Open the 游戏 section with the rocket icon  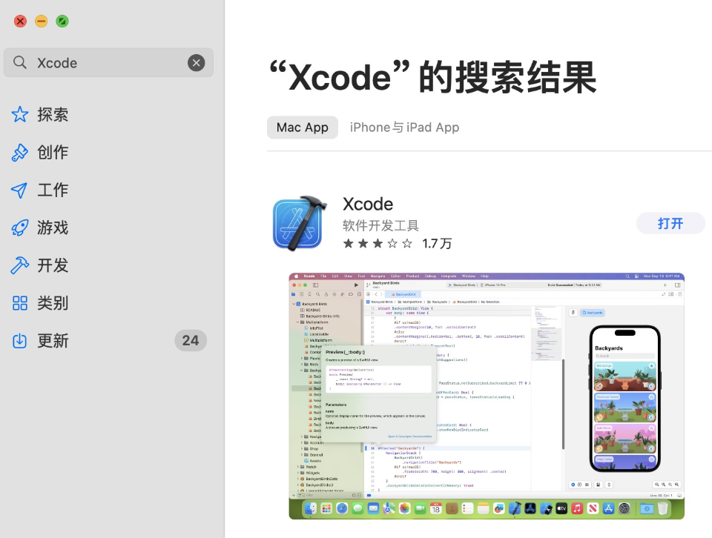tap(40, 228)
